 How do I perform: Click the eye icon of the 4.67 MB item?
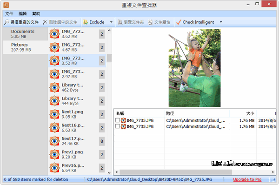(54, 47)
